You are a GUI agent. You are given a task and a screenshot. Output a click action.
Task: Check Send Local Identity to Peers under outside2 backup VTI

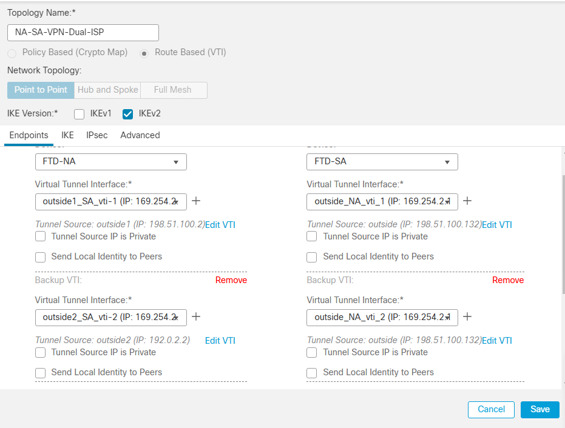pos(40,373)
